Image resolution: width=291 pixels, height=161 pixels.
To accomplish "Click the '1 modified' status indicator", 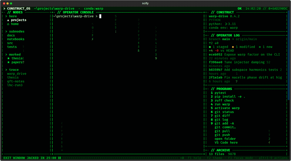I will pos(243,47).
